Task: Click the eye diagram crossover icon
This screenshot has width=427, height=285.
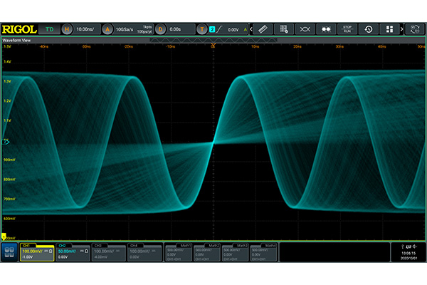Action: 305,29
